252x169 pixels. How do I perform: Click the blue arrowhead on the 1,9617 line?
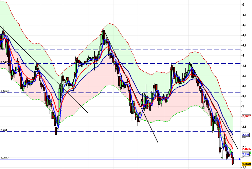coord(239,159)
